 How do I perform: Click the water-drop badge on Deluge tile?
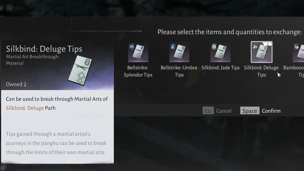point(255,47)
